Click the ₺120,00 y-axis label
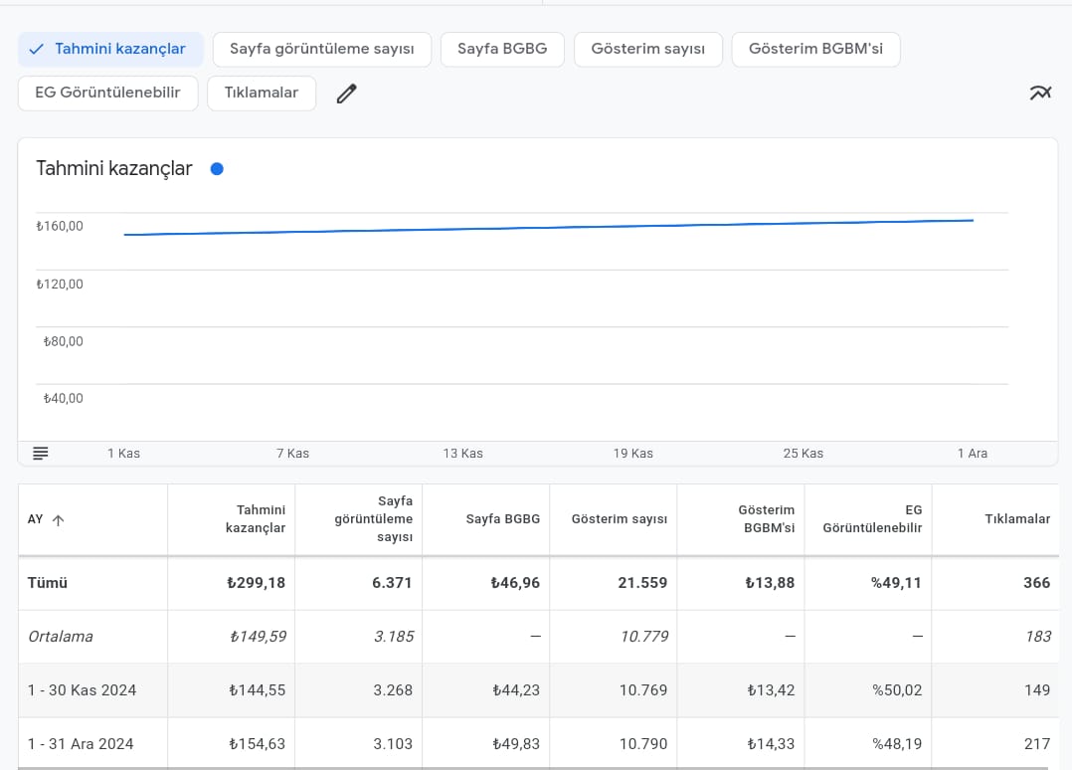Image resolution: width=1072 pixels, height=770 pixels. coord(60,284)
